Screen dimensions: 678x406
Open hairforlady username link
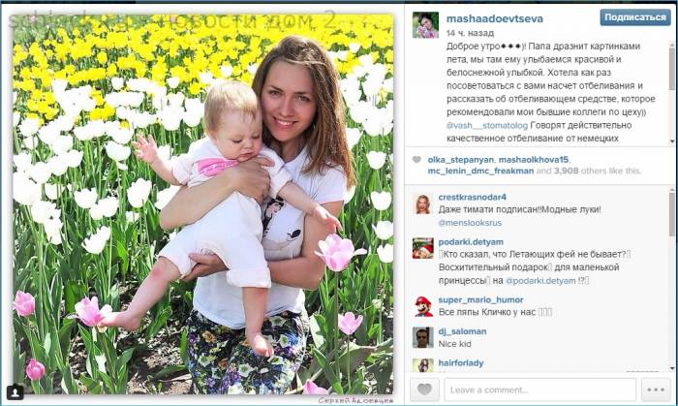click(461, 362)
